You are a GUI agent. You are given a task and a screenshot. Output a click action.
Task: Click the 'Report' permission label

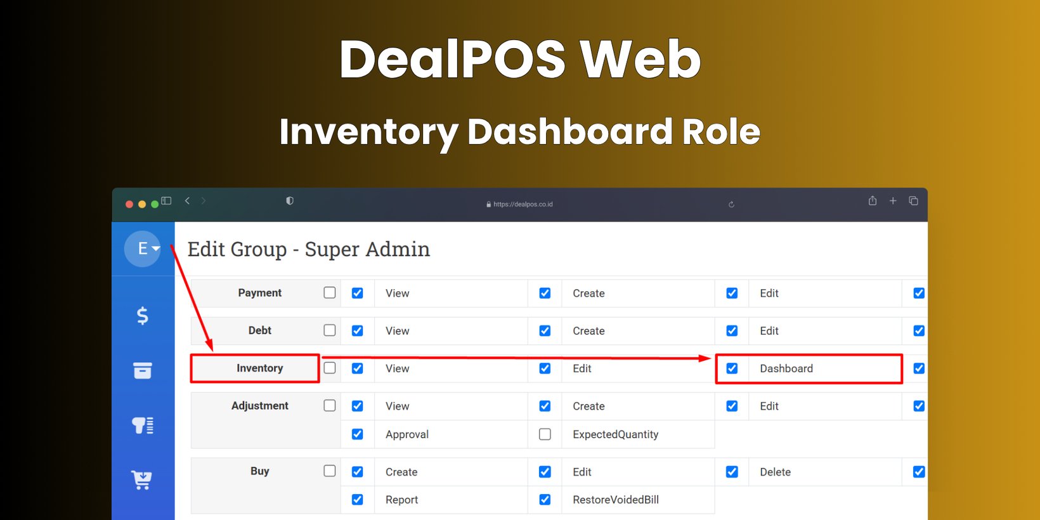401,500
